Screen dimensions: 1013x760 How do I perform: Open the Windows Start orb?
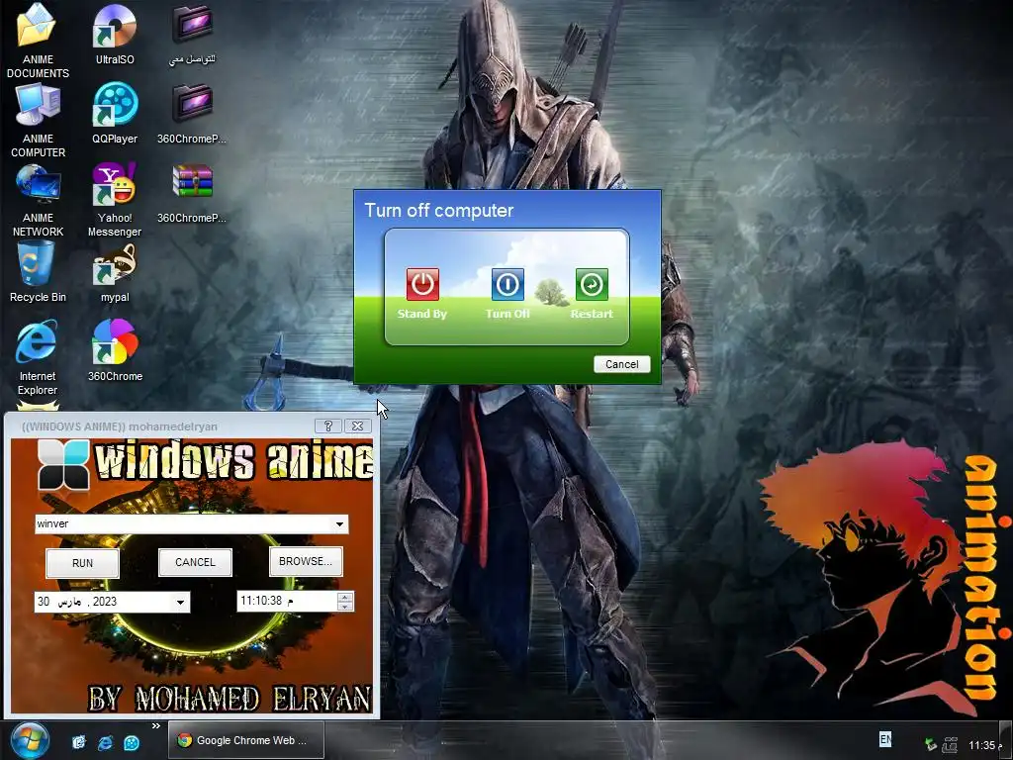(x=29, y=740)
